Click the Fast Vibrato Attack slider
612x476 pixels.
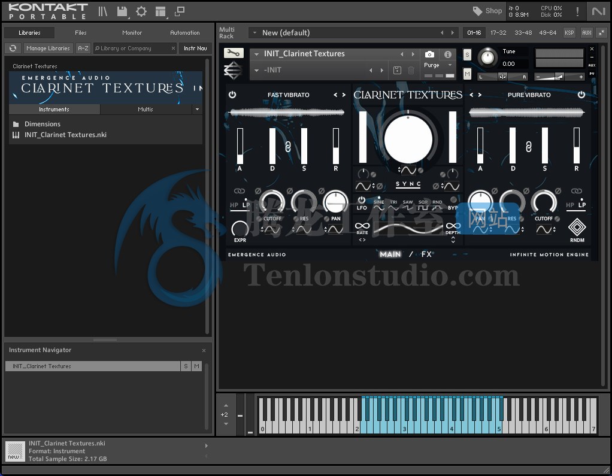click(x=240, y=146)
